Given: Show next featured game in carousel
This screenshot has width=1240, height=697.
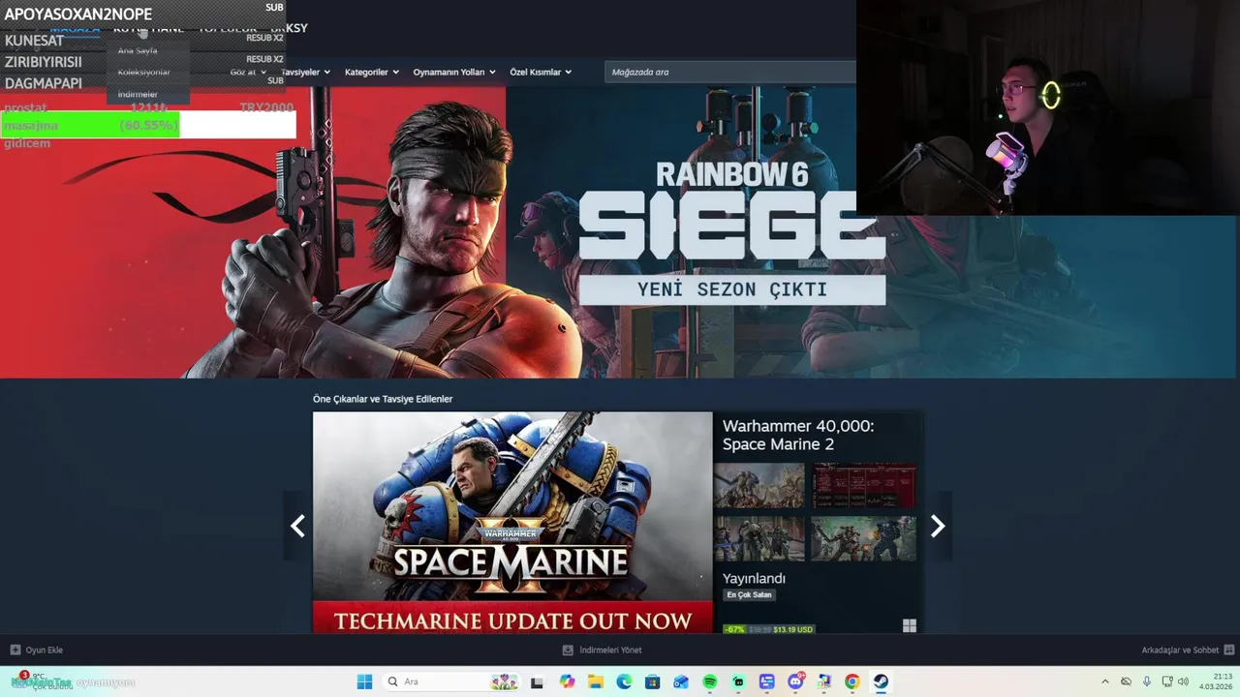Looking at the screenshot, I should click(x=937, y=526).
